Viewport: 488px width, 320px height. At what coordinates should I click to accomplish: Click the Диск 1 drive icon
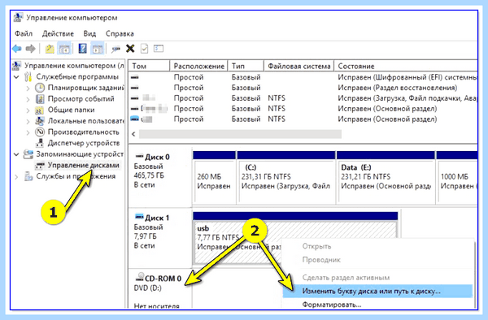(x=139, y=217)
